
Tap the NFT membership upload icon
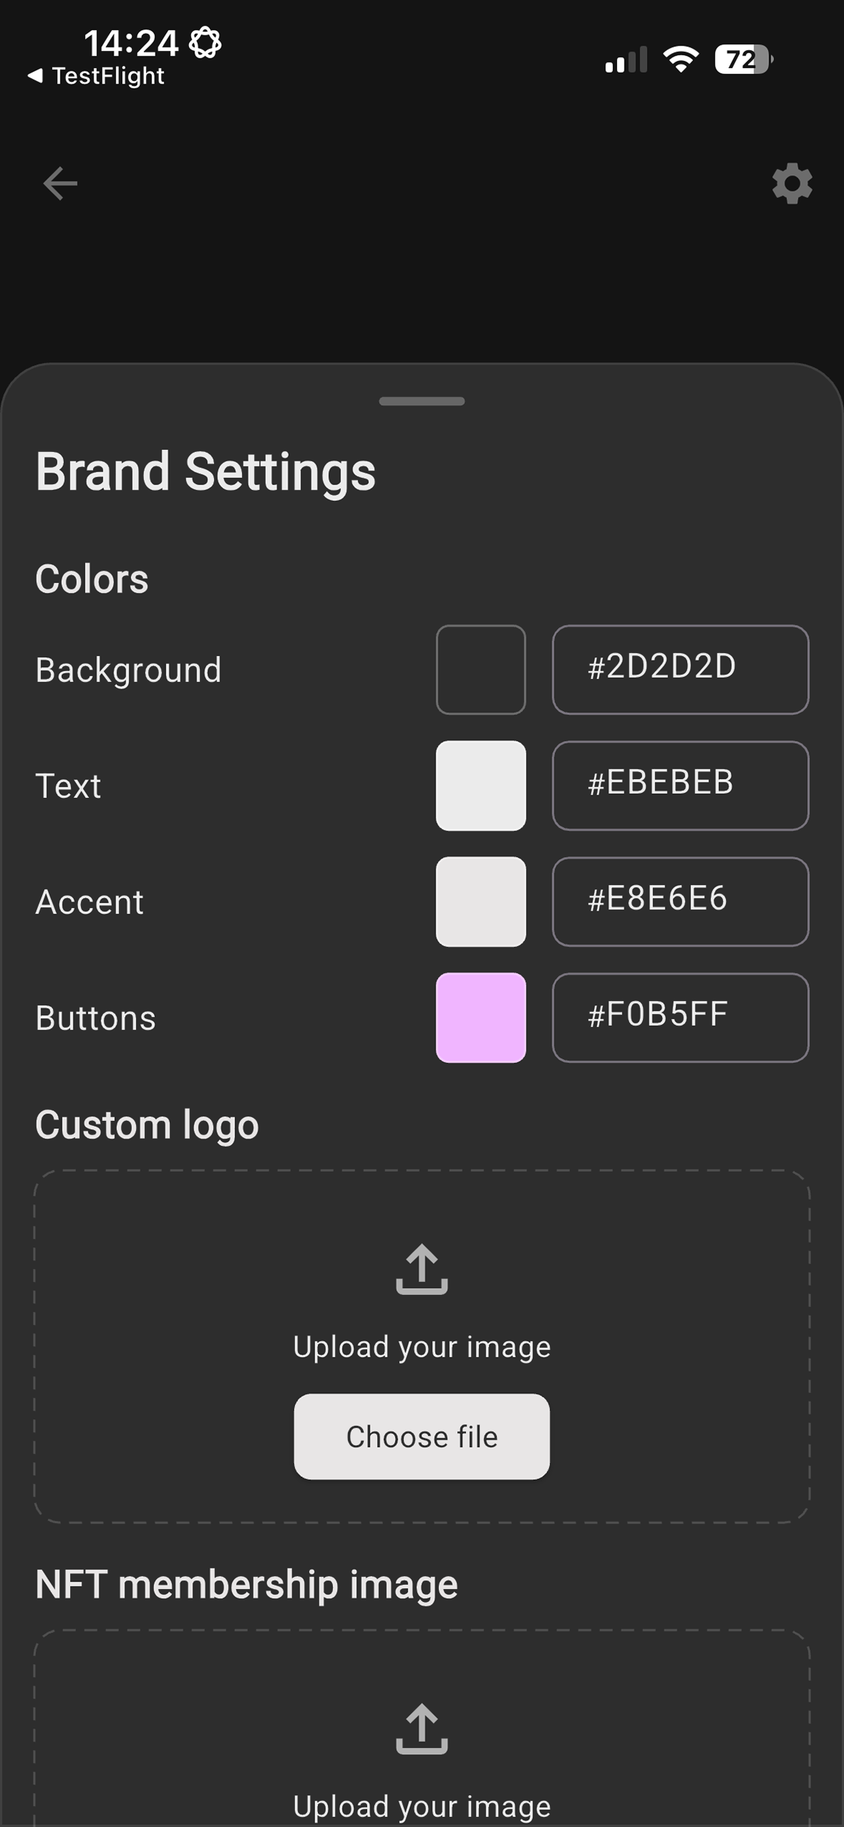click(x=422, y=1728)
